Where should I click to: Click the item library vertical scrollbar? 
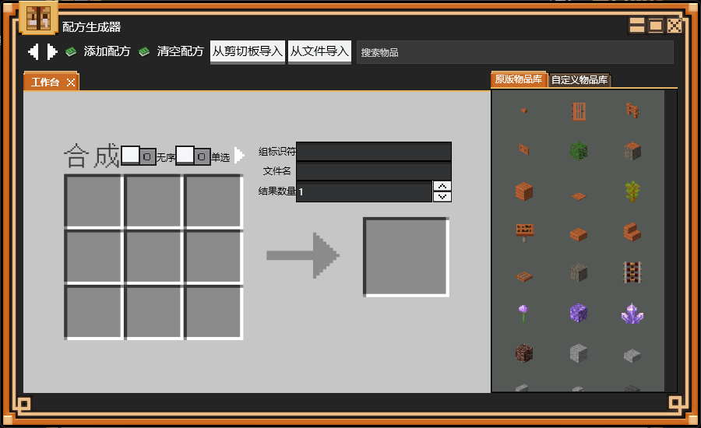point(670,240)
